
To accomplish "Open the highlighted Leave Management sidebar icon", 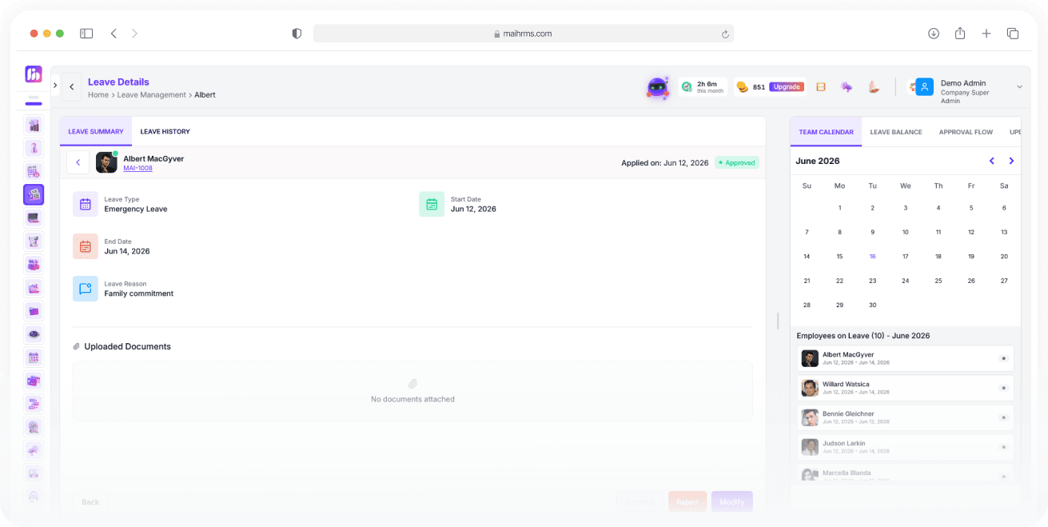I will point(34,194).
